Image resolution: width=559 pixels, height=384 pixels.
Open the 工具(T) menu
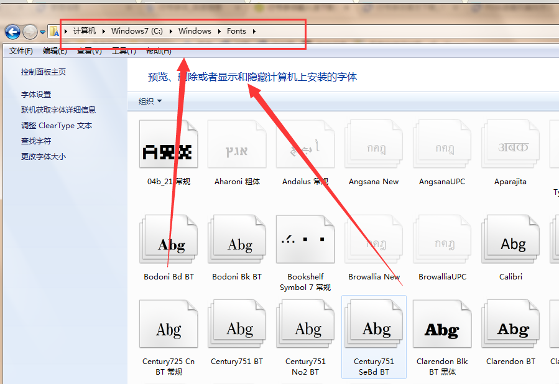click(x=124, y=51)
